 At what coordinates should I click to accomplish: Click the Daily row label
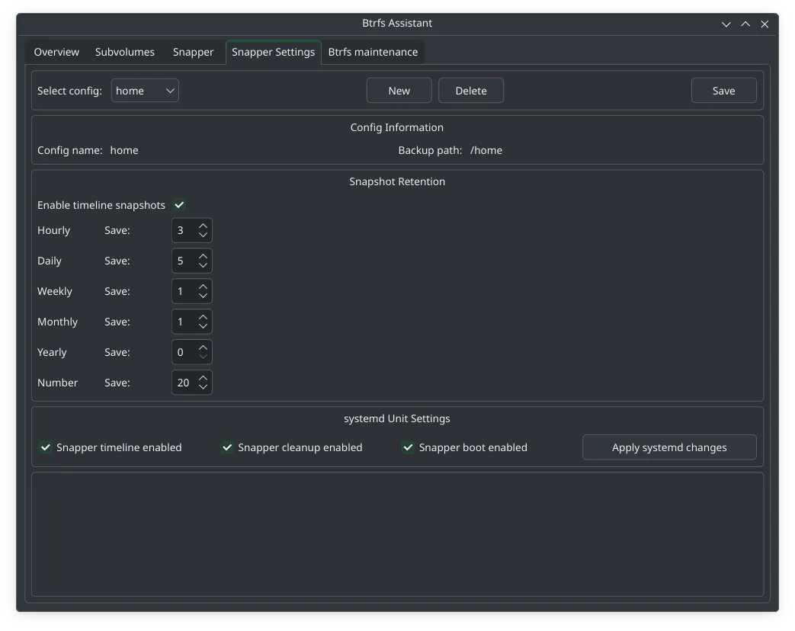(x=50, y=261)
